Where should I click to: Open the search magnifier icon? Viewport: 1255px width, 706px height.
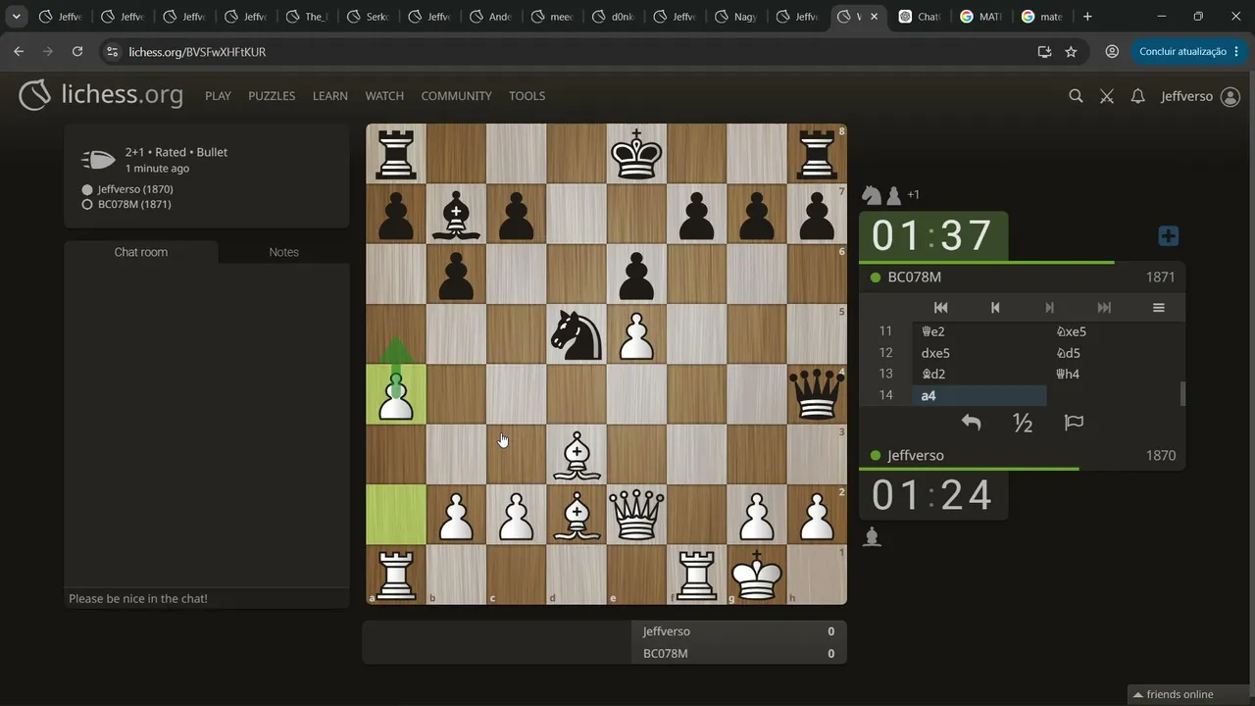[1076, 96]
